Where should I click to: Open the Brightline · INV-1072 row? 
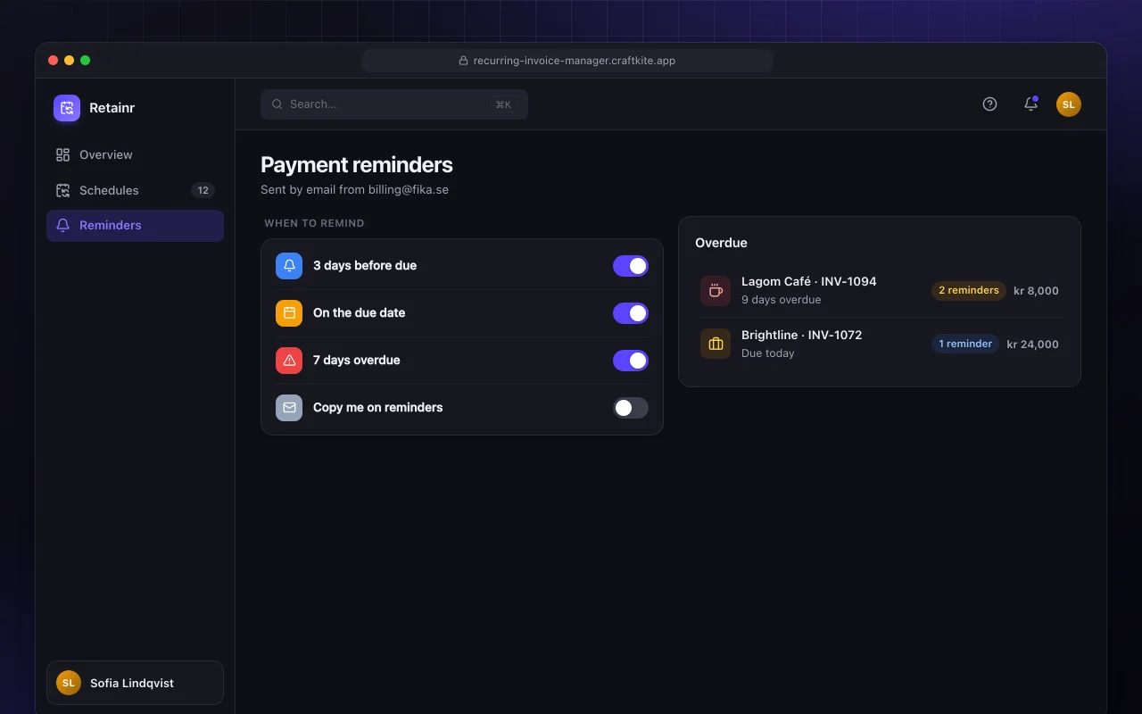[880, 345]
